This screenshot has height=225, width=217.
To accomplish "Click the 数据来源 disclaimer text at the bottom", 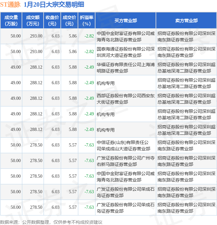I will tap(51, 222).
